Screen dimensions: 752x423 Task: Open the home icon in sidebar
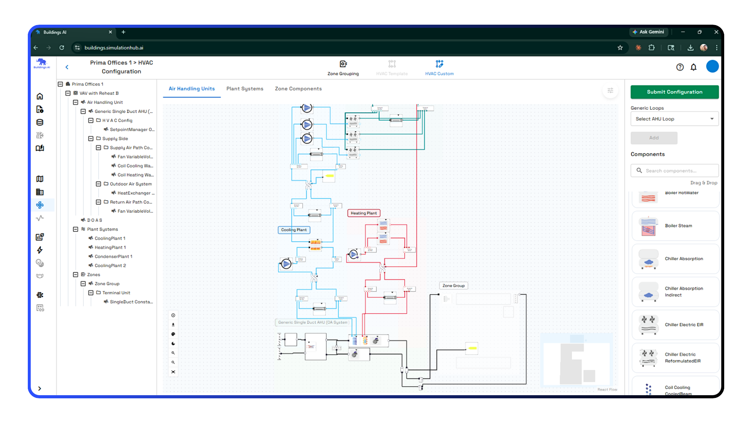point(40,96)
